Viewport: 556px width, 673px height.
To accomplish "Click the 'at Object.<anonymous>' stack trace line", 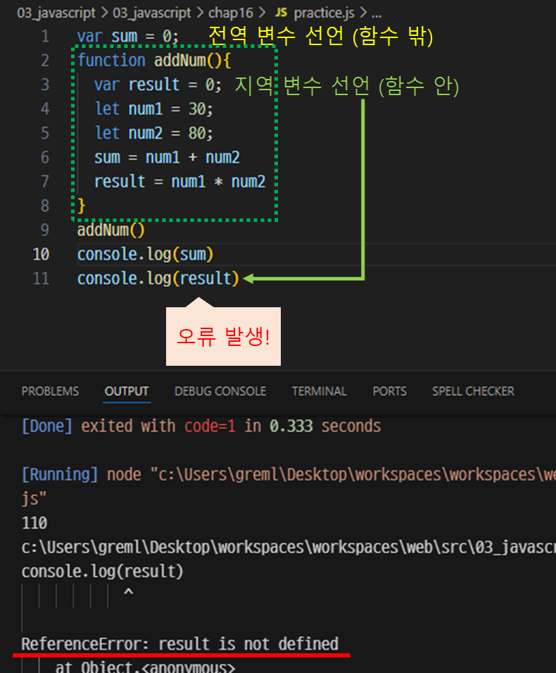I will (x=145, y=666).
